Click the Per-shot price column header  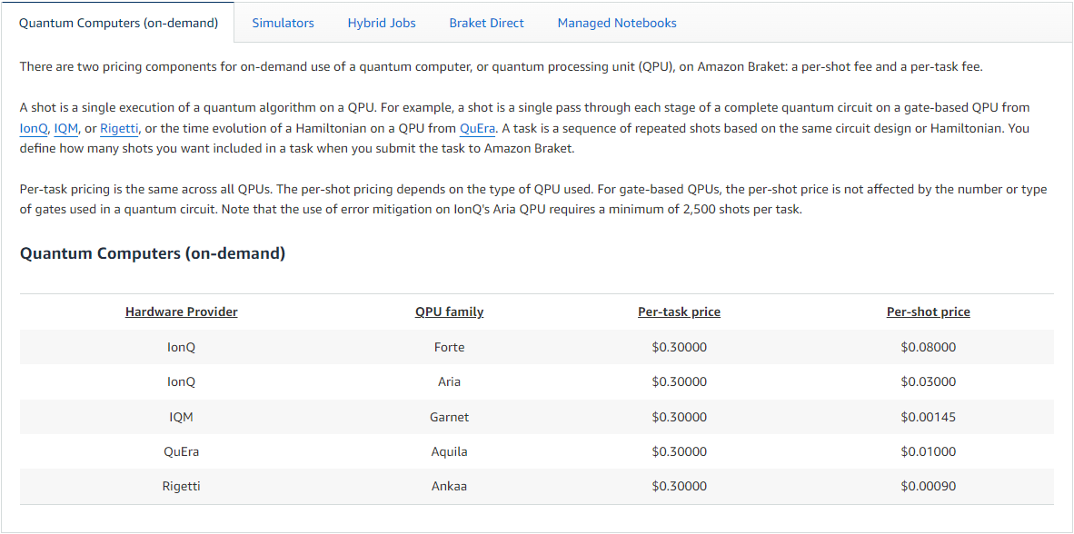(x=928, y=312)
